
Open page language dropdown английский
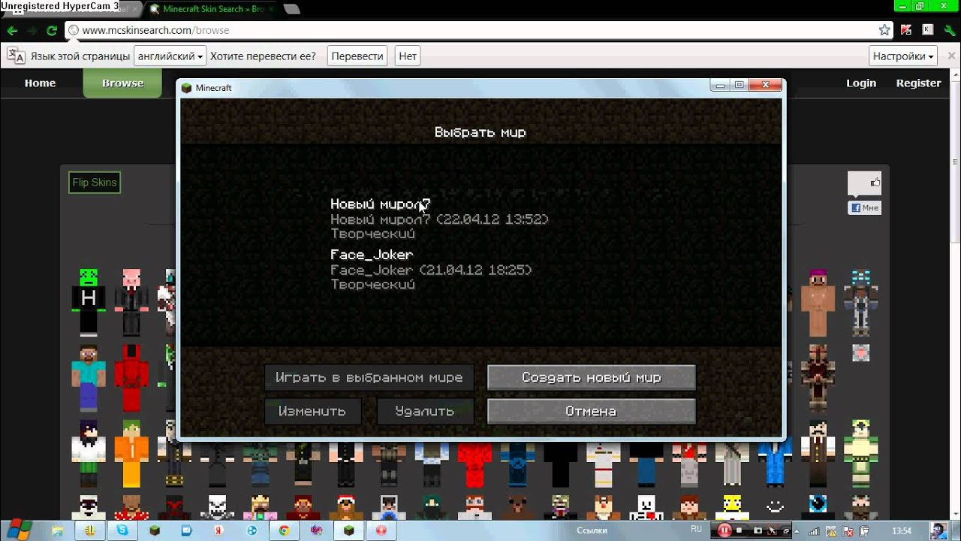[x=170, y=56]
